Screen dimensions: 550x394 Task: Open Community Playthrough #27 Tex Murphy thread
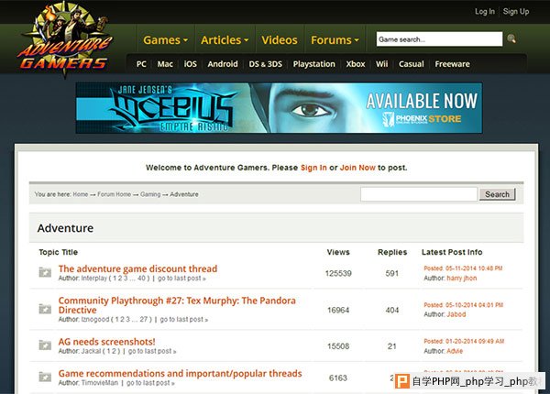(x=177, y=305)
